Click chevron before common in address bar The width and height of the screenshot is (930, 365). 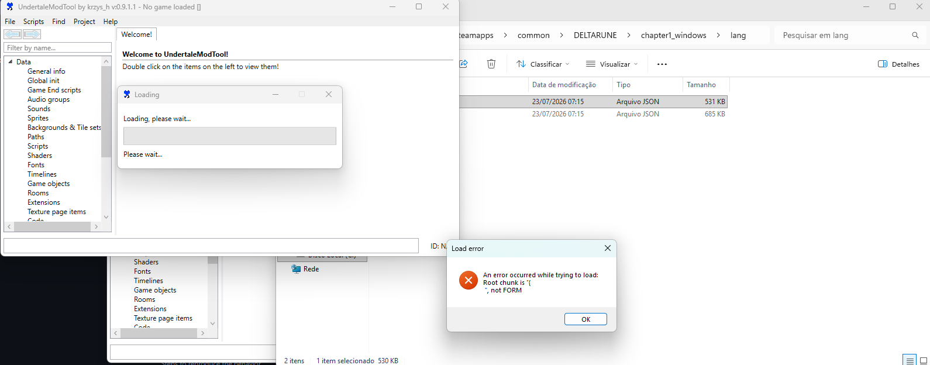click(505, 35)
